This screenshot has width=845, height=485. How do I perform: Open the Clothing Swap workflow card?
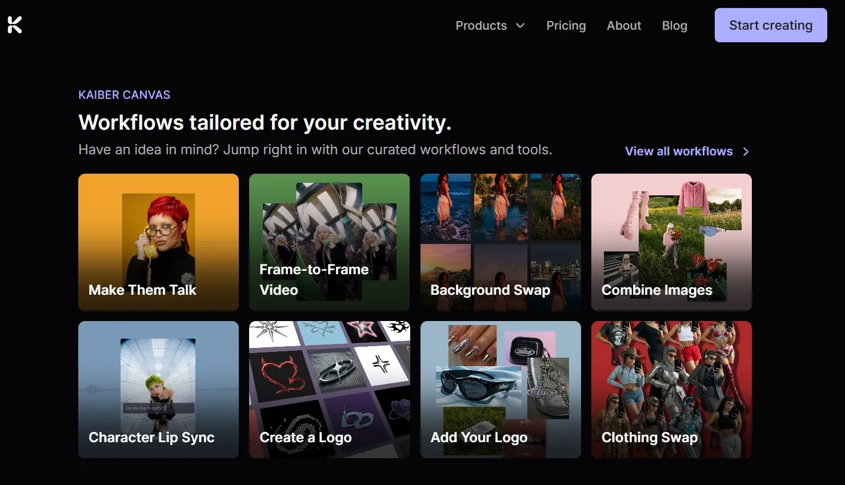pos(671,390)
